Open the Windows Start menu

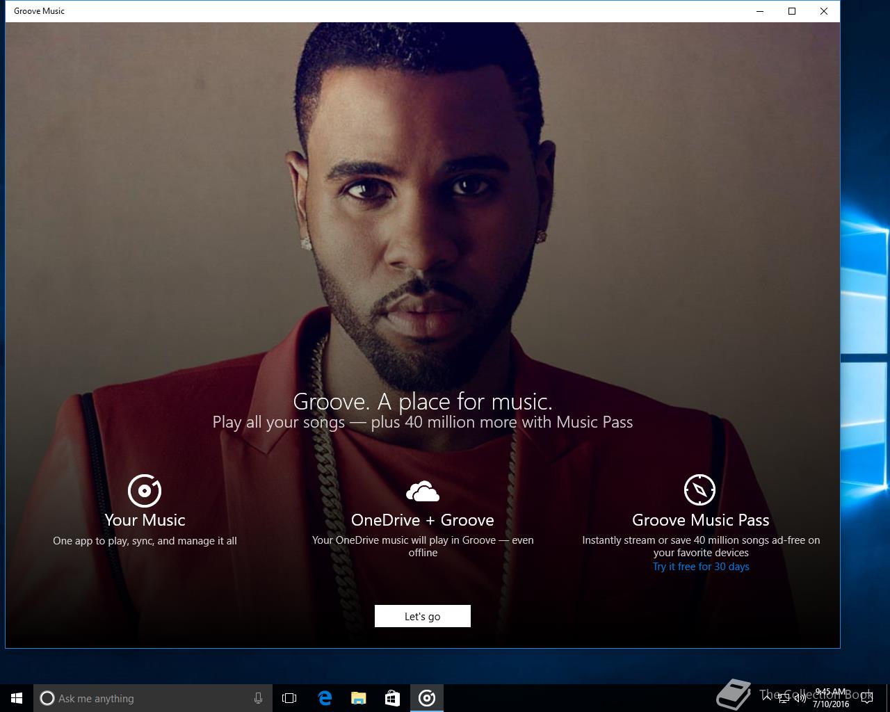pos(17,698)
